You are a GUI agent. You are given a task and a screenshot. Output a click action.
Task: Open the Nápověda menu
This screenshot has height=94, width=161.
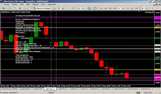pyautogui.click(x=52, y=4)
